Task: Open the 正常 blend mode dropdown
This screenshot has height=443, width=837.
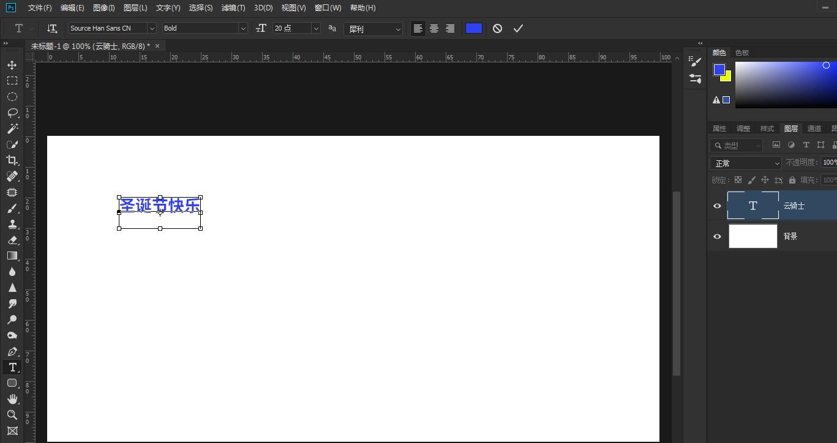Action: 745,163
